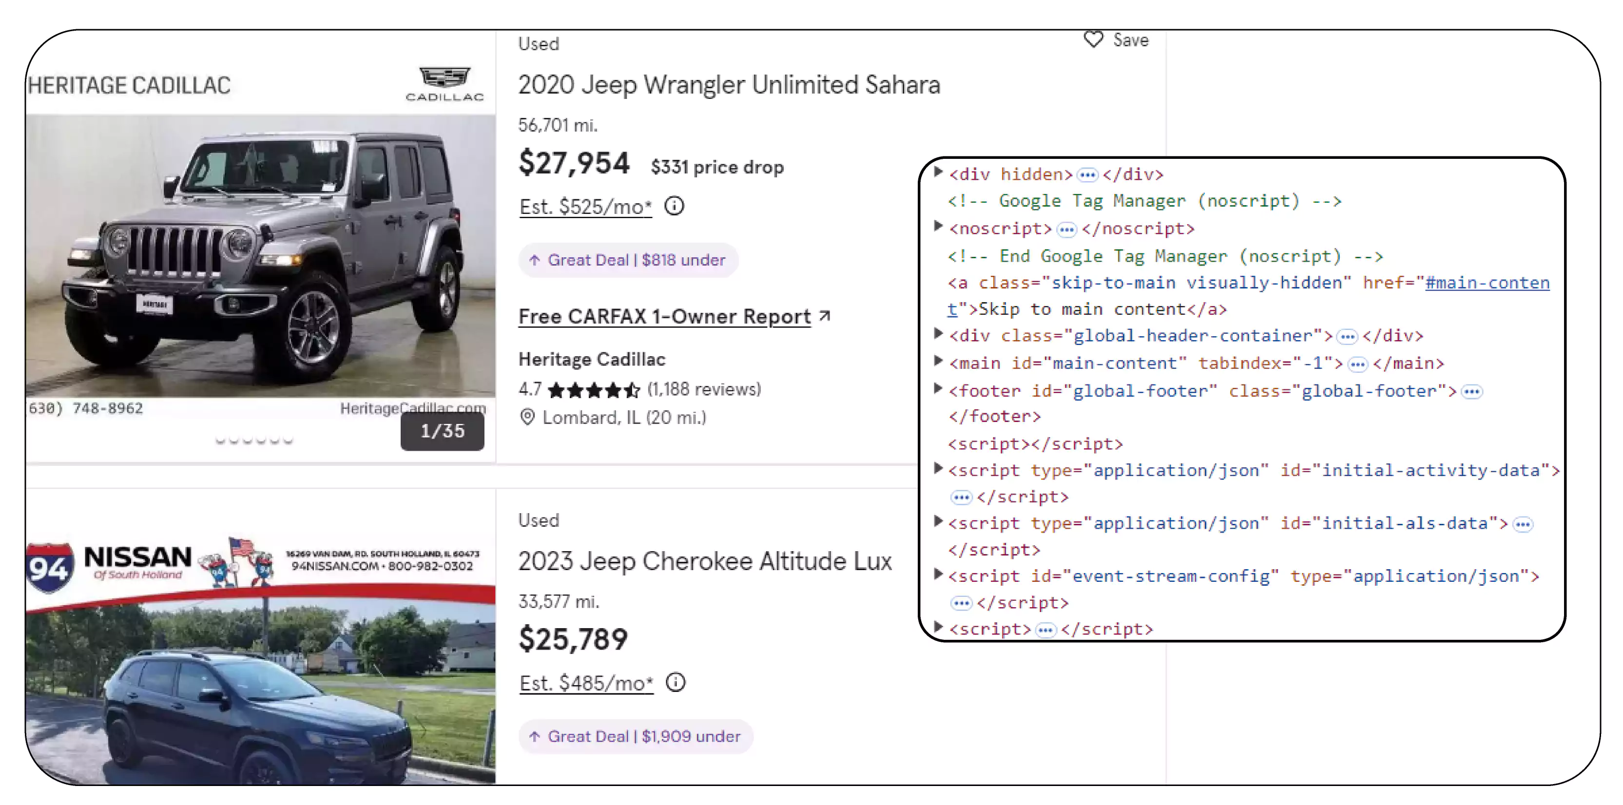Click the $331 price drop label
1623x805 pixels.
(x=717, y=167)
